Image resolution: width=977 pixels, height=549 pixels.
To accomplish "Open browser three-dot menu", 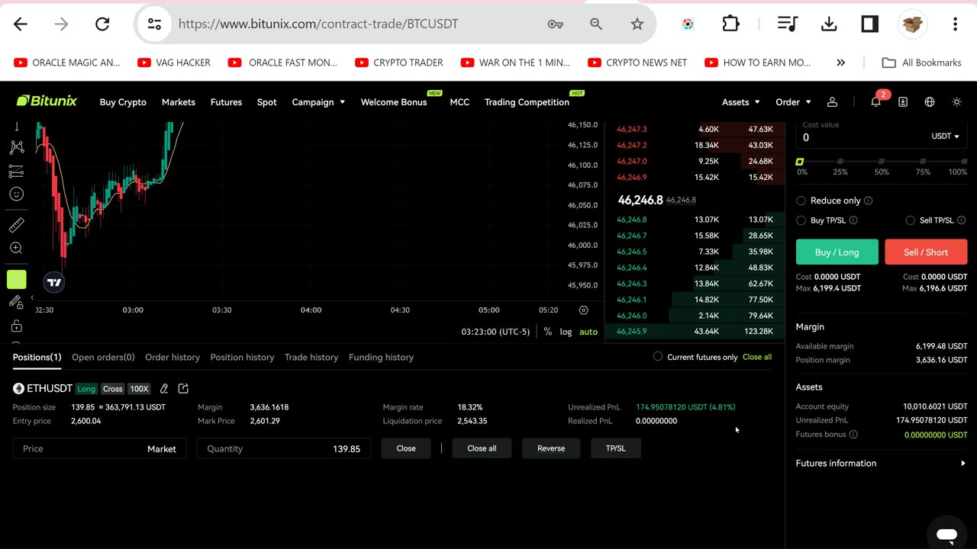I will (955, 24).
